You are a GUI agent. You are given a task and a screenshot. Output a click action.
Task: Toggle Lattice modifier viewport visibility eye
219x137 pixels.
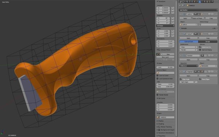click(199, 14)
